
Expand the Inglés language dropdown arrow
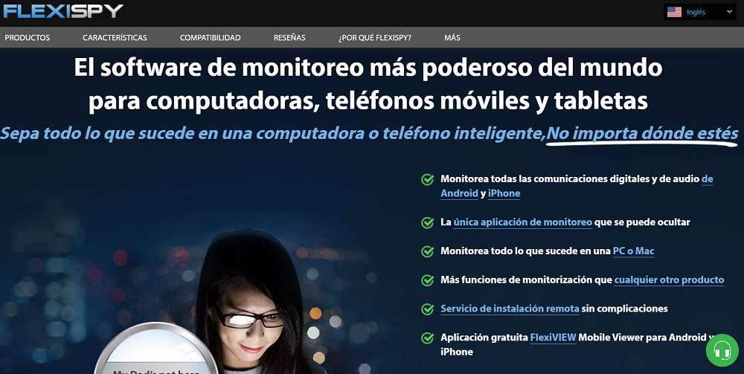click(729, 13)
